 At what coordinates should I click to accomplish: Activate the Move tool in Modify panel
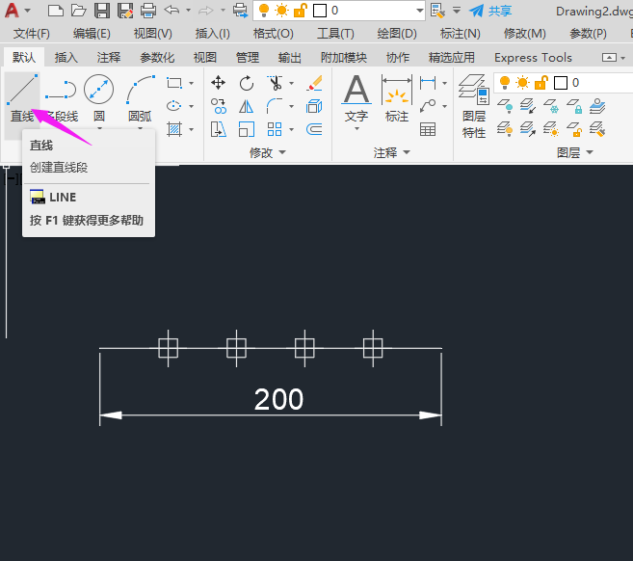coord(218,83)
